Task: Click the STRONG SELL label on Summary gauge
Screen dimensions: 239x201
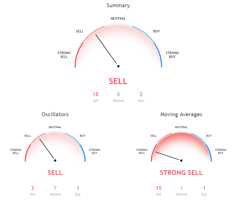Action: (64, 55)
